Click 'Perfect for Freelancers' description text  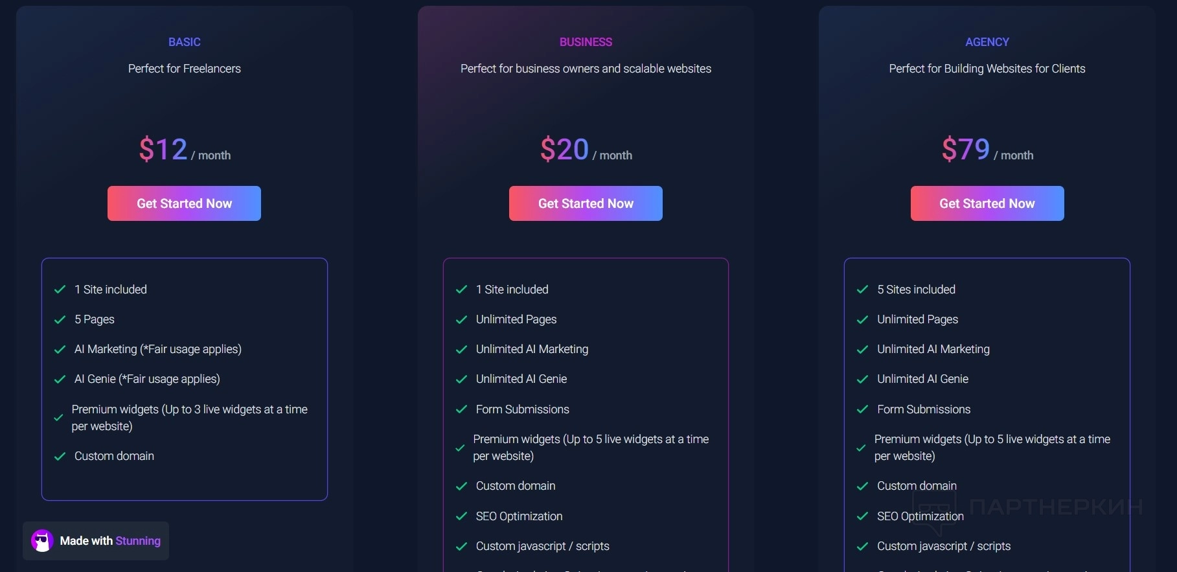pyautogui.click(x=185, y=69)
